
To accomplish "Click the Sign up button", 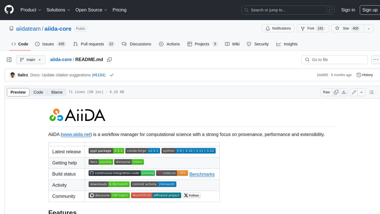I will pyautogui.click(x=370, y=10).
